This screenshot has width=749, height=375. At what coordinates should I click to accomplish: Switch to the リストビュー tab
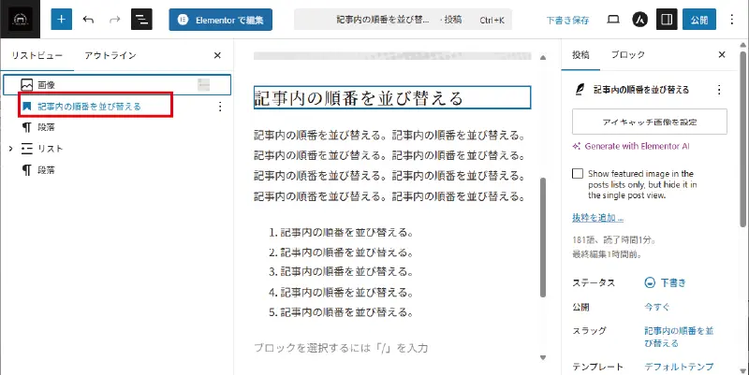pos(37,55)
